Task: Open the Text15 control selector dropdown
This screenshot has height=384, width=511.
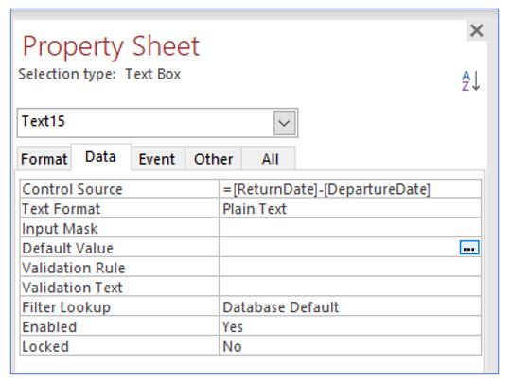Action: click(x=284, y=123)
